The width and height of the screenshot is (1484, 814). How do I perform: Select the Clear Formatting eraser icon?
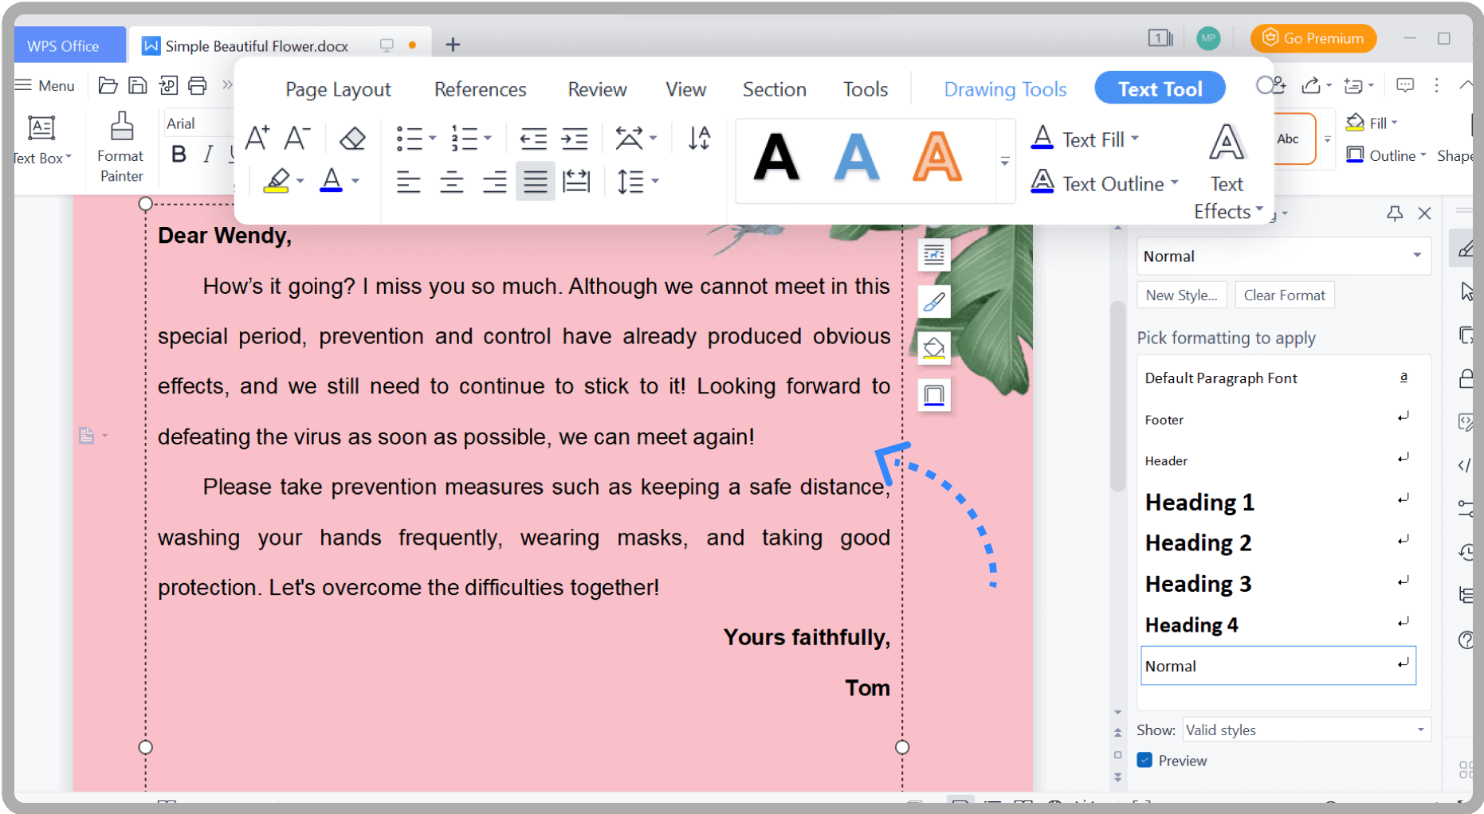click(x=351, y=138)
